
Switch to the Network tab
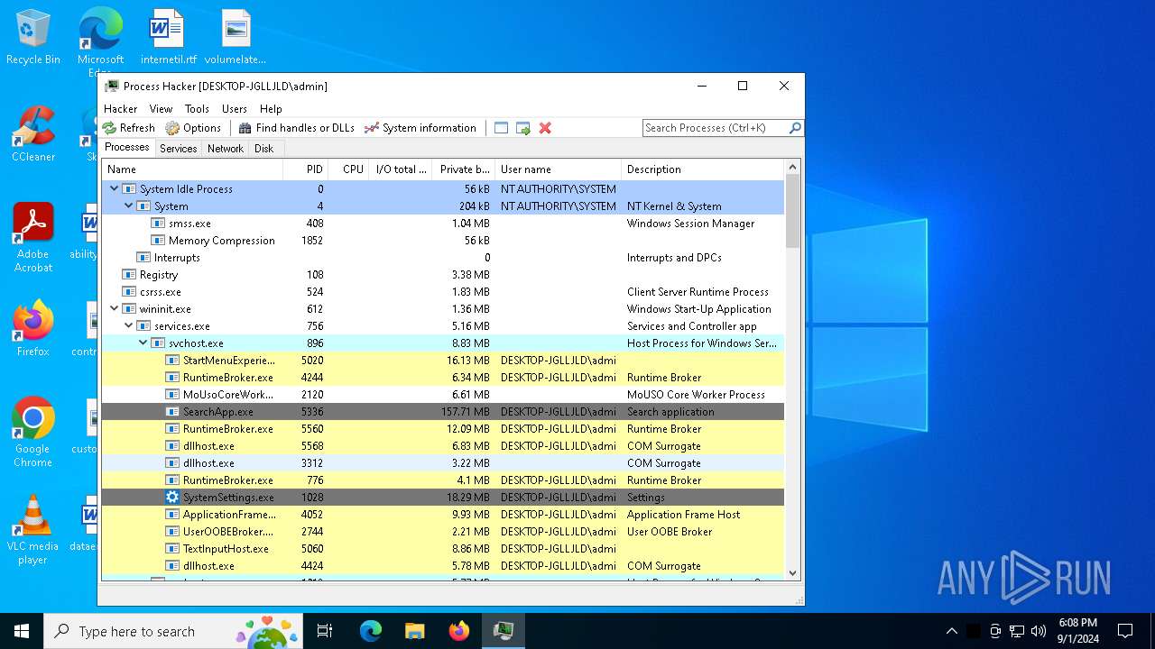click(x=226, y=149)
